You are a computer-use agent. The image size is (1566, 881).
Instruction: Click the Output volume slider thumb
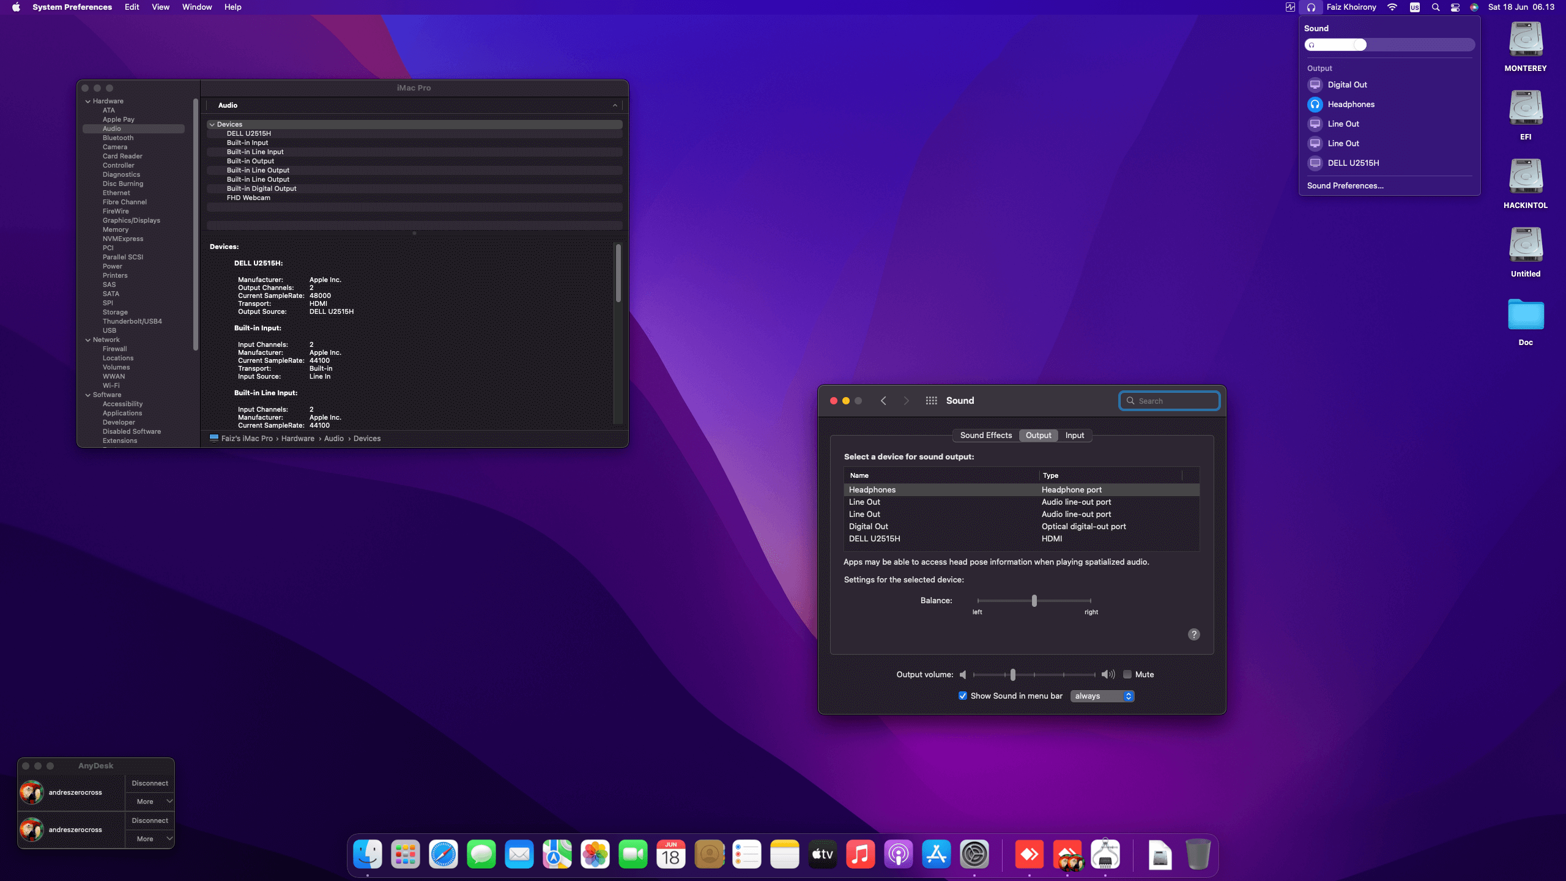tap(1012, 674)
